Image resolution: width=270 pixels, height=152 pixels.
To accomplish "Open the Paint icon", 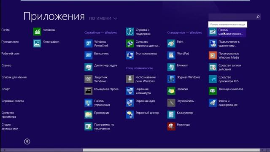I will click(171, 43).
